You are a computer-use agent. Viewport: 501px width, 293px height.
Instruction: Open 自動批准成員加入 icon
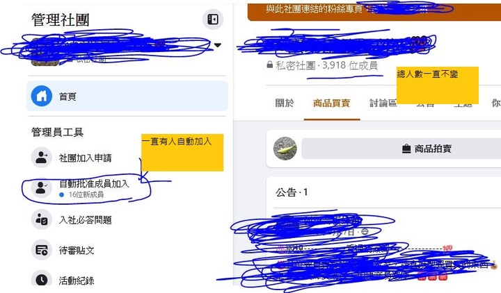click(42, 187)
